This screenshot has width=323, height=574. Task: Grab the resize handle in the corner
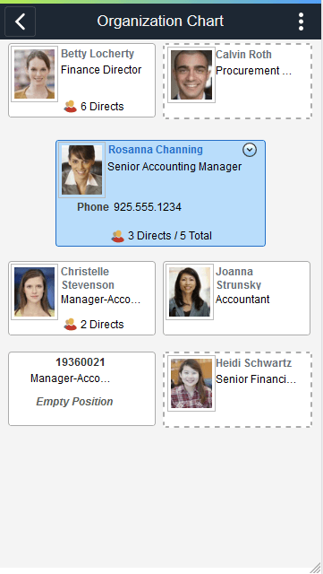(x=315, y=568)
